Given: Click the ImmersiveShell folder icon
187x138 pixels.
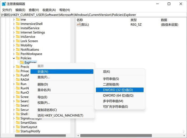Looking at the screenshot, I should pyautogui.click(x=18, y=24).
